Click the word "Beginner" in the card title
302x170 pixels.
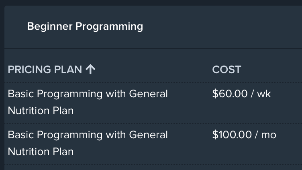tap(50, 27)
